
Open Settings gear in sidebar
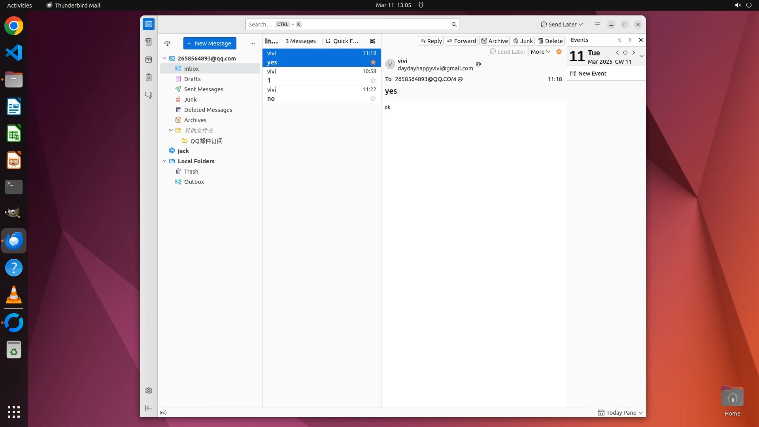click(x=149, y=391)
